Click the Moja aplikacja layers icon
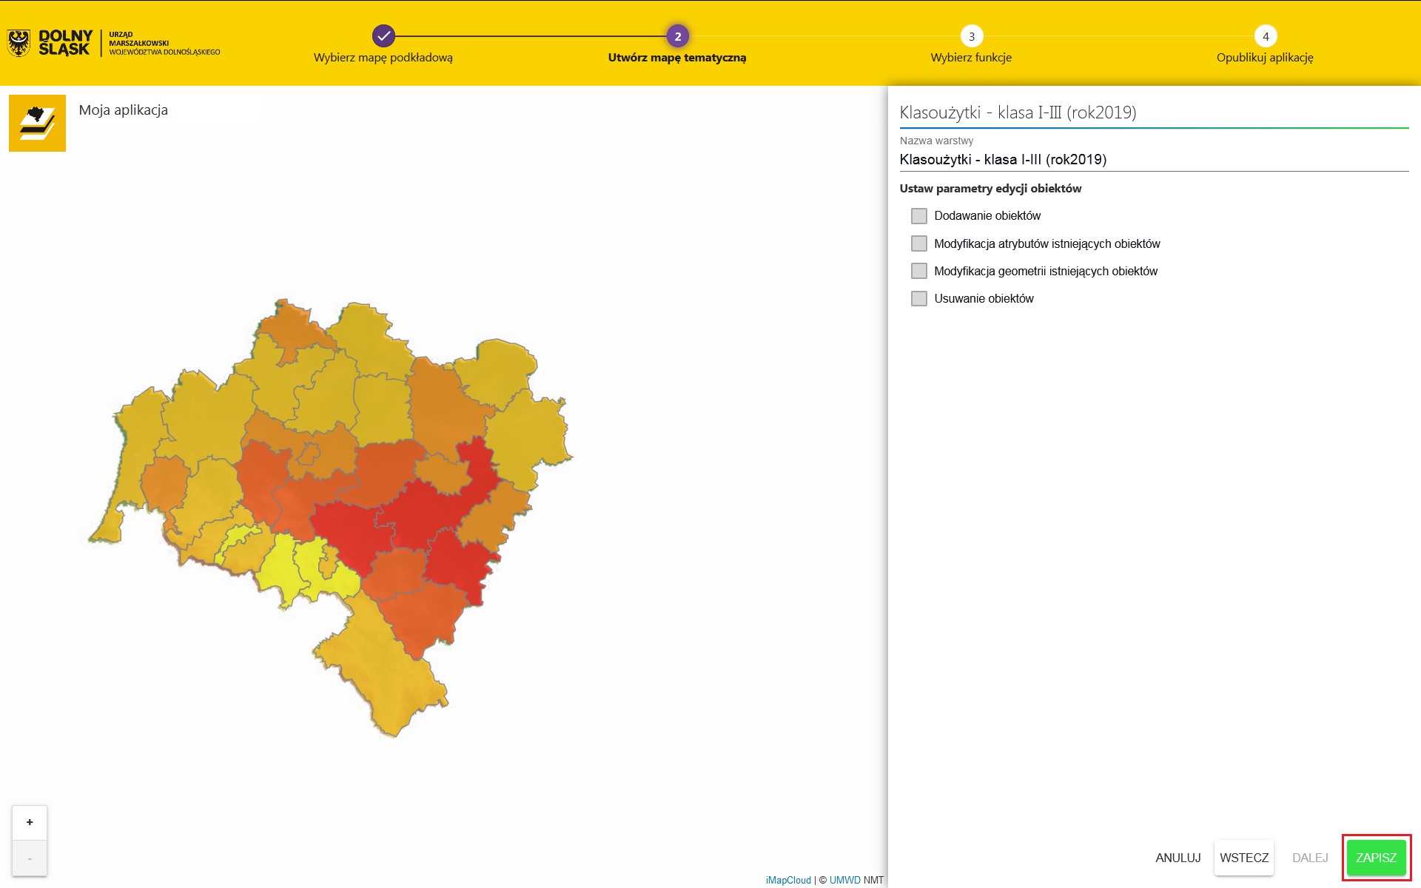The width and height of the screenshot is (1421, 888). pyautogui.click(x=37, y=123)
